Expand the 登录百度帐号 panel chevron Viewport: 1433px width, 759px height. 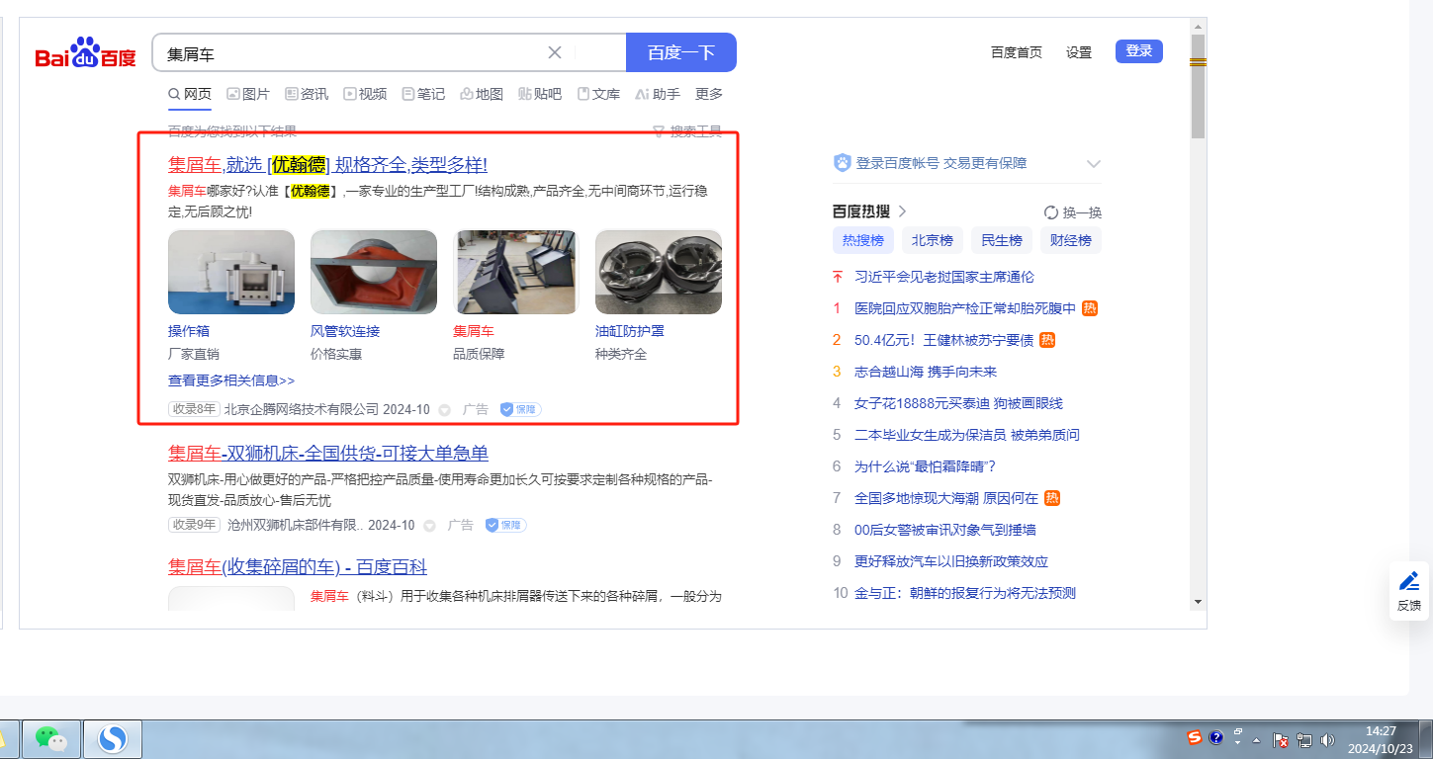click(1093, 164)
